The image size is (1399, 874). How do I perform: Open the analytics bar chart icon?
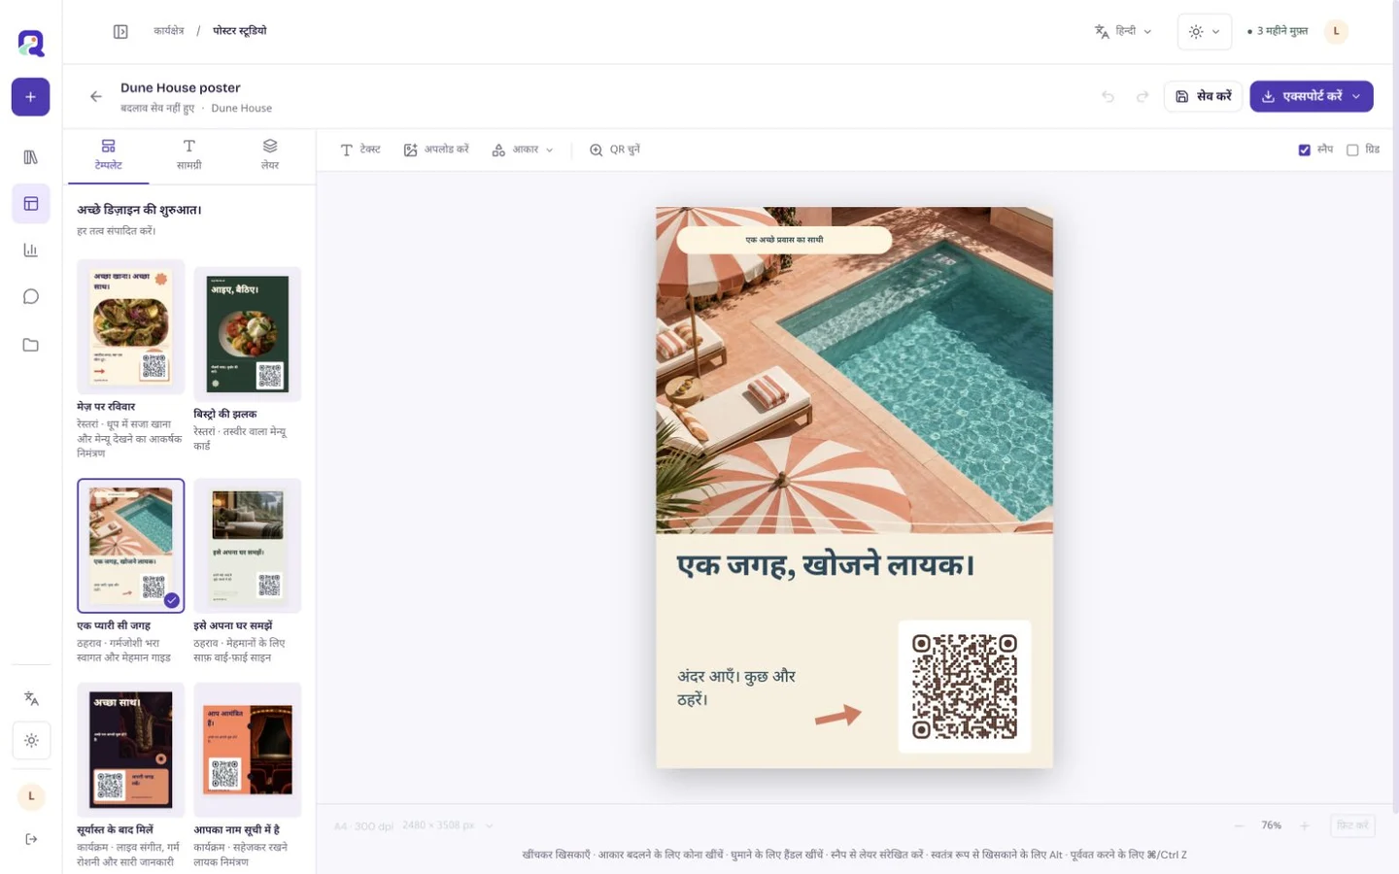click(31, 251)
